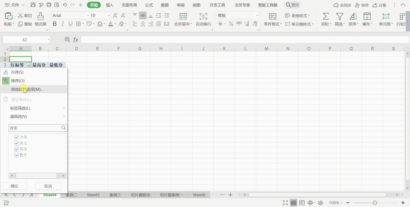Click the eye protection mode icon in status bar
The image size is (410, 207).
[x=320, y=203]
